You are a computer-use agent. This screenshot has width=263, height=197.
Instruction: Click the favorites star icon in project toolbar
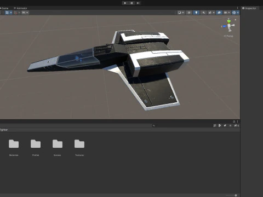pos(230,125)
